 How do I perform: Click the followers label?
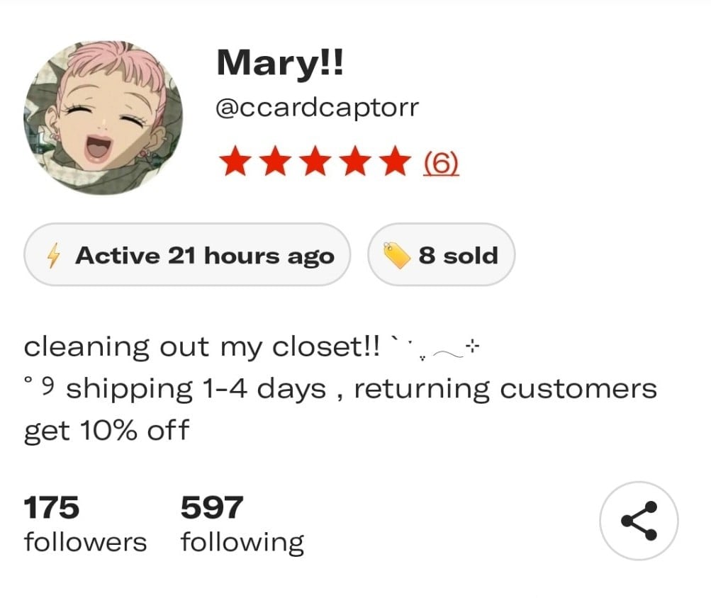pyautogui.click(x=85, y=542)
